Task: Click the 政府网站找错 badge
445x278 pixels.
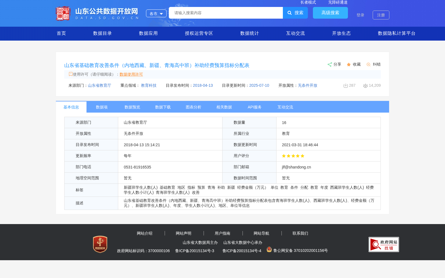Action: tap(384, 245)
